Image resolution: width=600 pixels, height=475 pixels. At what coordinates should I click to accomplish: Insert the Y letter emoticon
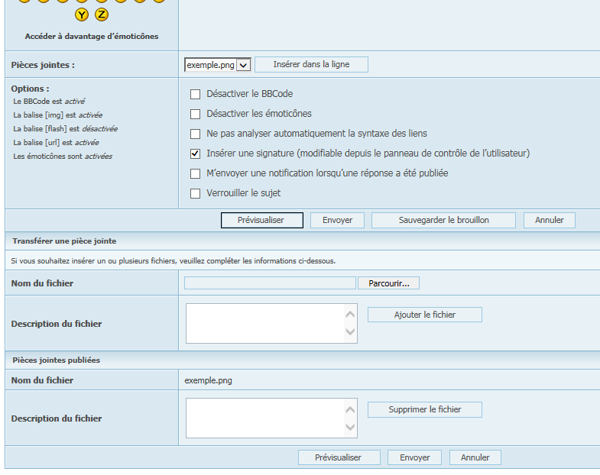pyautogui.click(x=82, y=15)
